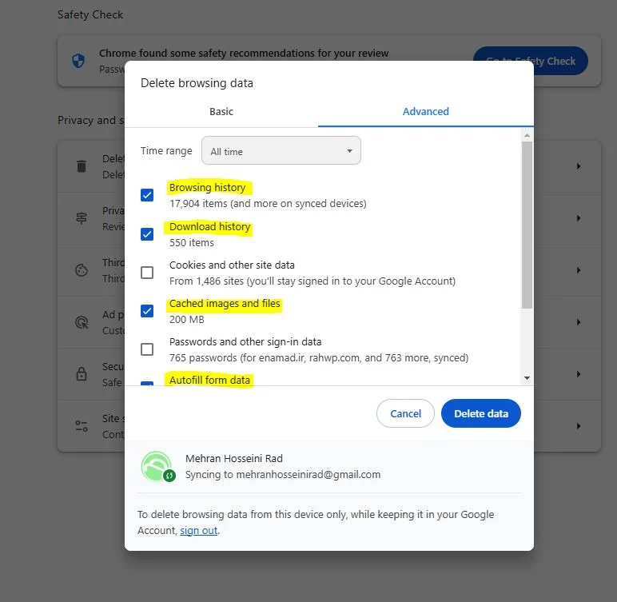Check Cookies and other site data
The height and width of the screenshot is (602, 617).
[x=147, y=273]
